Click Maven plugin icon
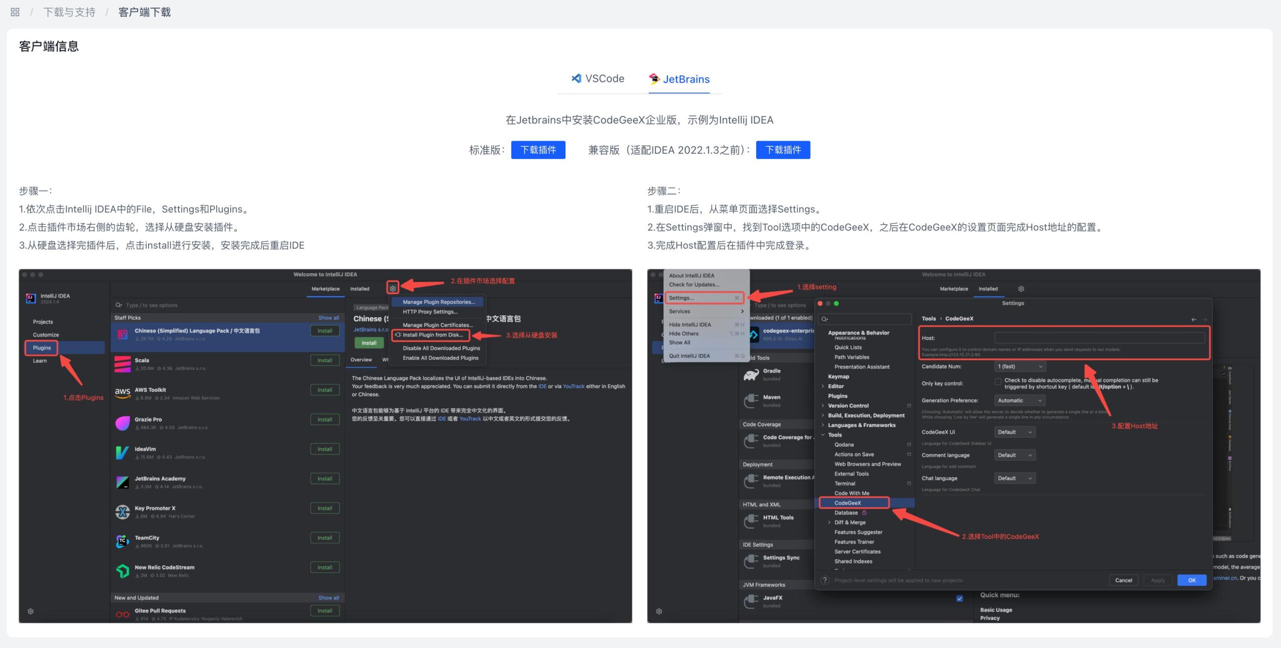1281x648 pixels. tap(751, 401)
